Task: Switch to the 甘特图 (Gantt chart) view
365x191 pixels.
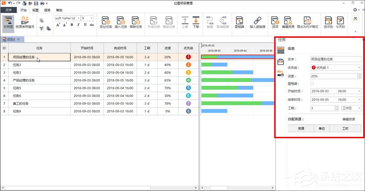Action: [x=8, y=23]
